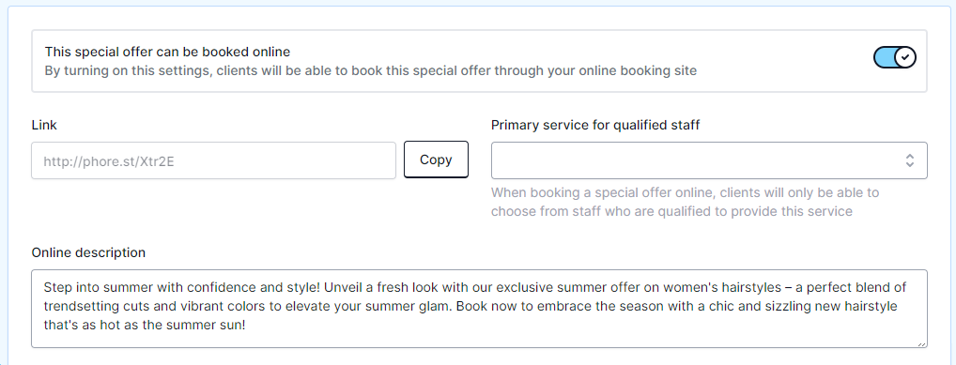Screen dimensions: 956x365
Task: Click the 'Link' field label
Action: (44, 125)
